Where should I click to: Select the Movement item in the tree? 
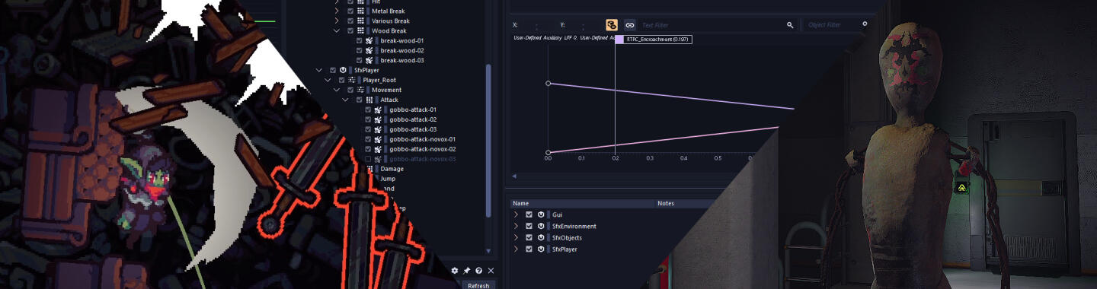tap(386, 90)
